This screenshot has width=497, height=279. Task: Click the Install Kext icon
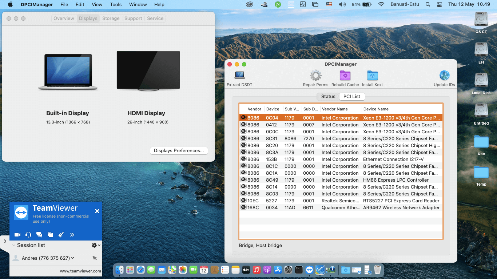(372, 75)
